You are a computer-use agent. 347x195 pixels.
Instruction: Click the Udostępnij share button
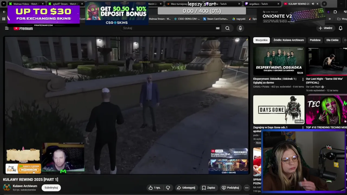[x=186, y=188]
